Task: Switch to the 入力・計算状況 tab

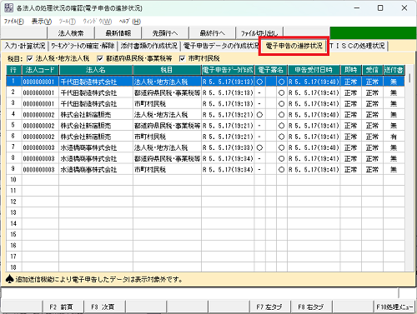Action: coord(25,46)
